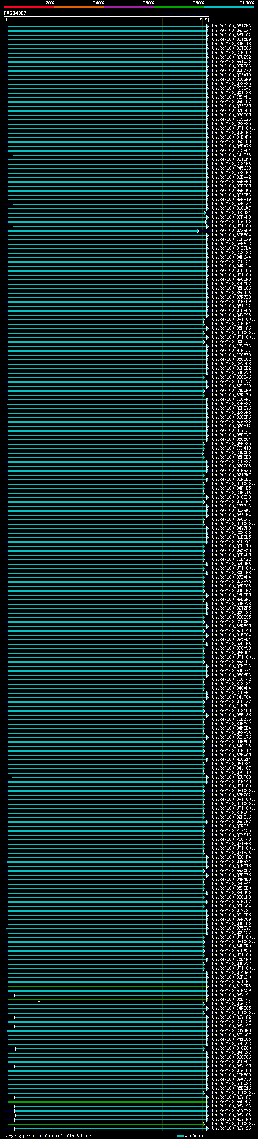Click the red 20% identity legend segment
The height and width of the screenshot is (1139, 258).
29,7
